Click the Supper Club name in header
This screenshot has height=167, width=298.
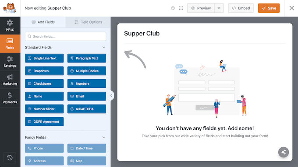click(59, 8)
